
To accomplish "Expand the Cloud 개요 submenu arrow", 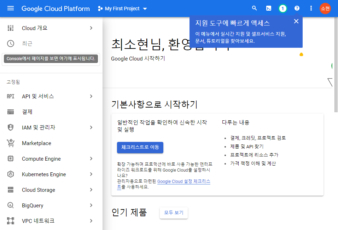I will [91, 28].
